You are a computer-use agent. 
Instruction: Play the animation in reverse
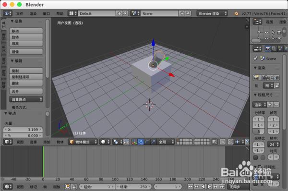point(203,187)
